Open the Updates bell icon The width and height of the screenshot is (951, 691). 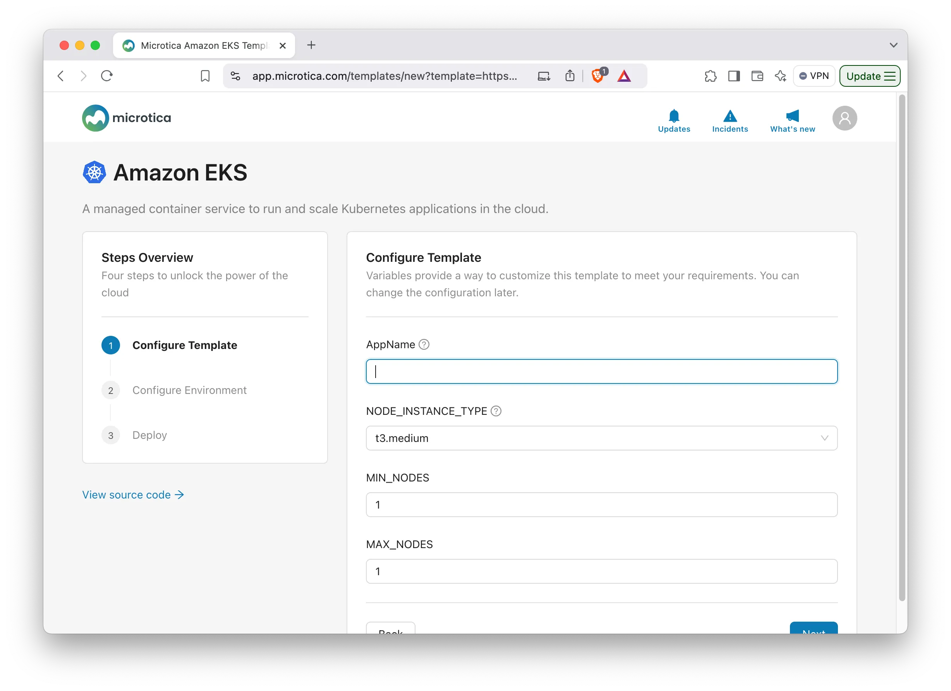tap(674, 116)
